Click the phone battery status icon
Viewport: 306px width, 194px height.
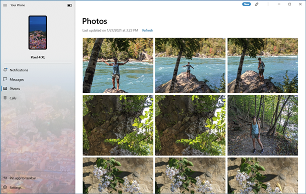[69, 5]
